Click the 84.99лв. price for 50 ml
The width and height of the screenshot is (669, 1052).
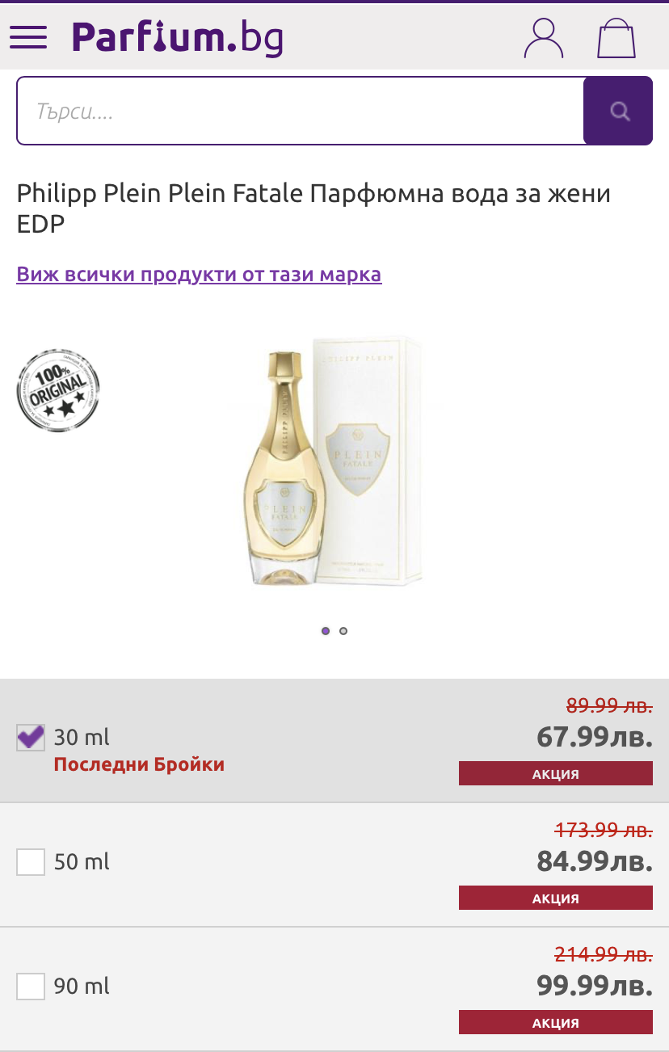595,861
